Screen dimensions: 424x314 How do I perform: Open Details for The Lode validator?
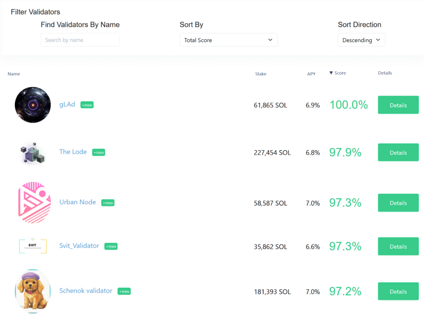coord(398,152)
